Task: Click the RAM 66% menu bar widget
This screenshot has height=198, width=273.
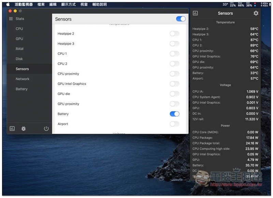Action: pyautogui.click(x=241, y=4)
